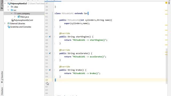
Task: Click the "Mitsubishi -> startEngine()" string
Action: [x=89, y=40]
